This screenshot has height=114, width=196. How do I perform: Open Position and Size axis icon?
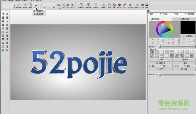point(104,5)
